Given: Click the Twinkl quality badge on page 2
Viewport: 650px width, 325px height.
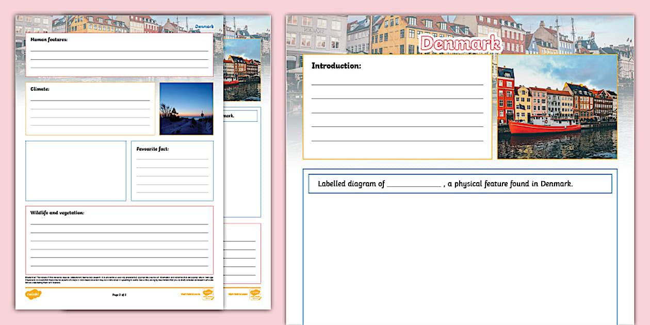Looking at the screenshot, I should pyautogui.click(x=208, y=295).
